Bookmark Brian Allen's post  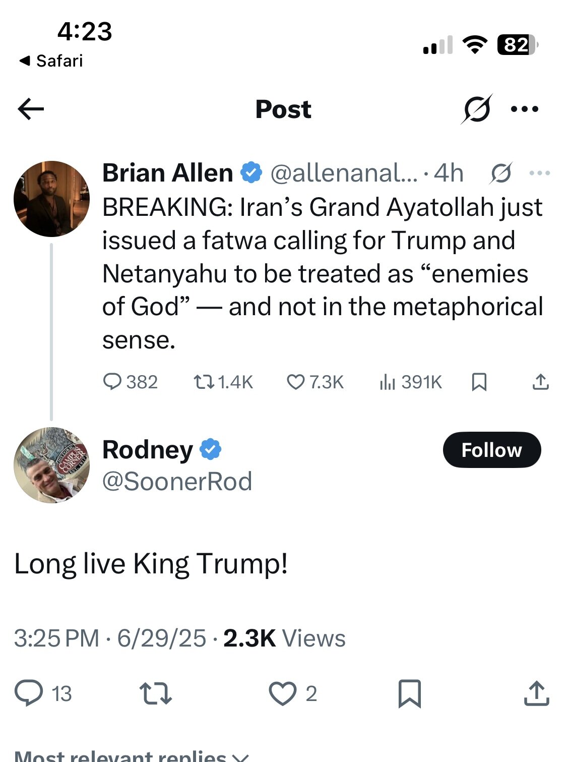tap(479, 382)
